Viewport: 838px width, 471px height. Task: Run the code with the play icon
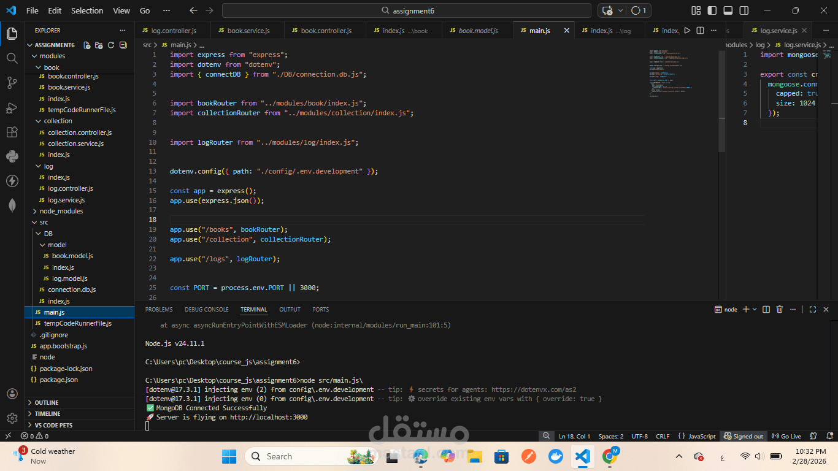687,31
